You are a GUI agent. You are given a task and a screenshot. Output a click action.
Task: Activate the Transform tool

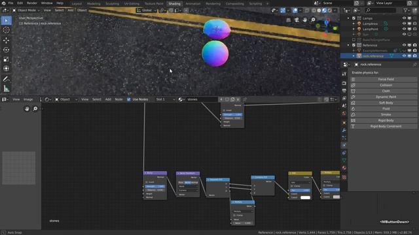[6, 69]
